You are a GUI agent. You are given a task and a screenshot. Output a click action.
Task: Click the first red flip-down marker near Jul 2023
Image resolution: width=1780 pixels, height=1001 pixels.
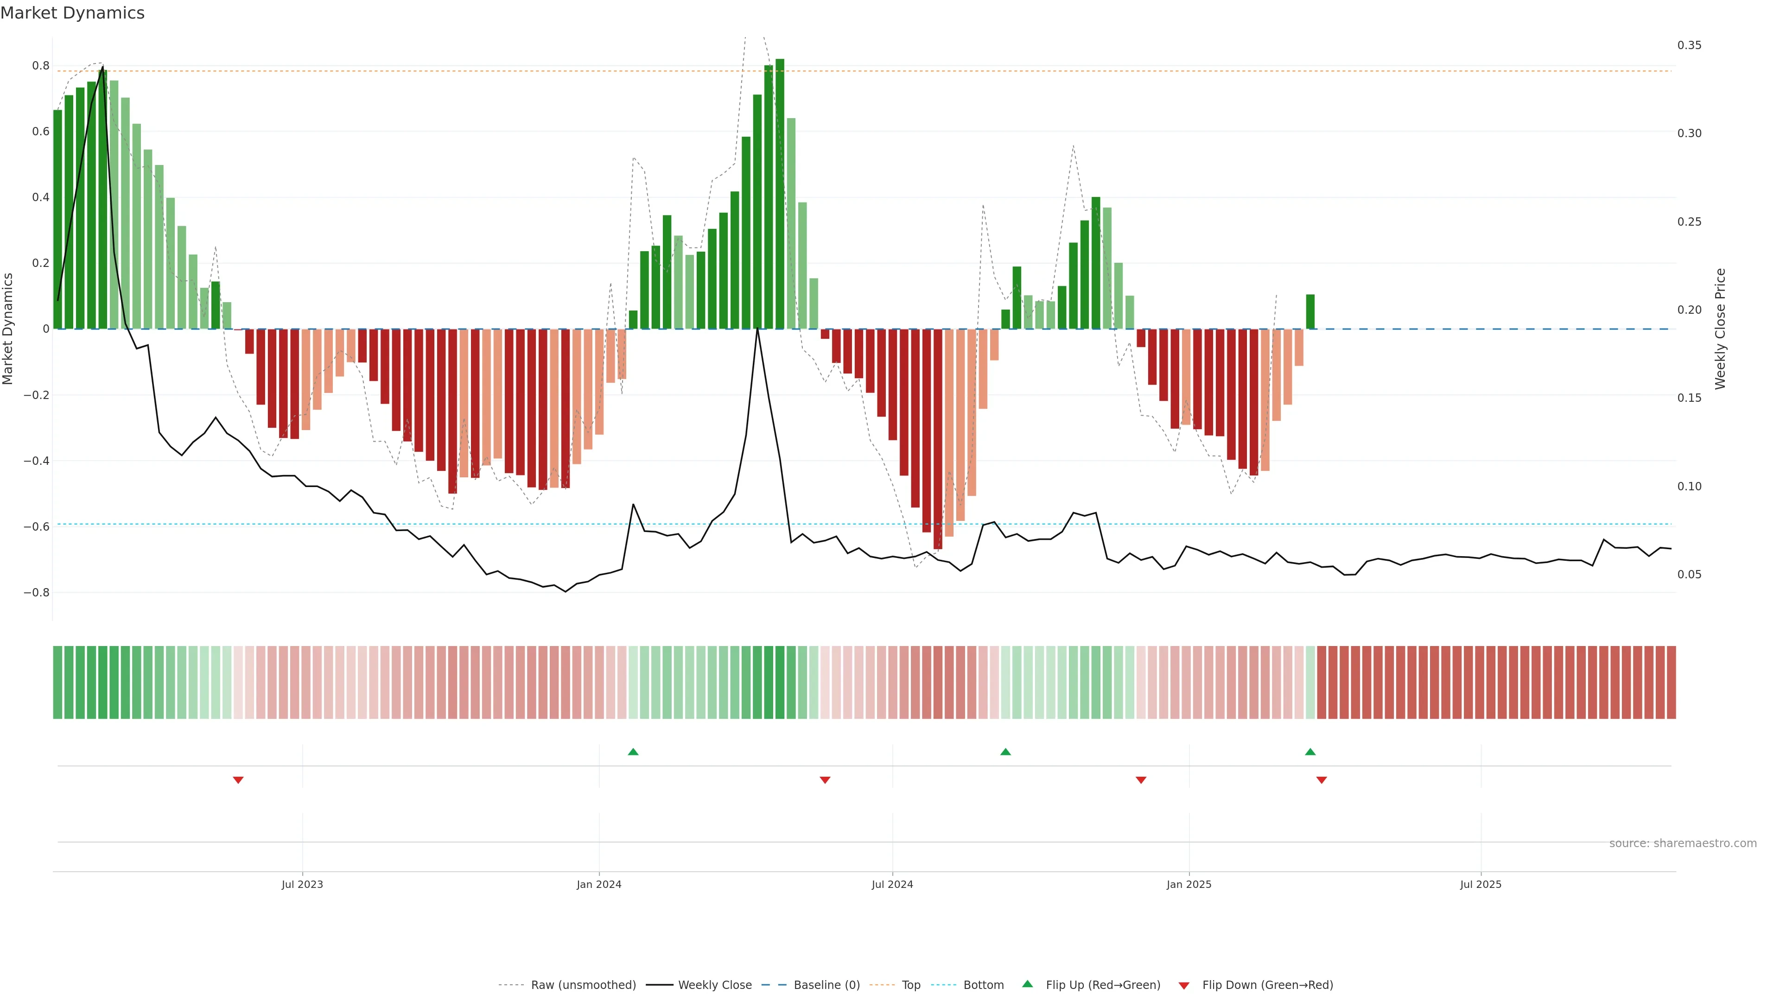click(238, 780)
